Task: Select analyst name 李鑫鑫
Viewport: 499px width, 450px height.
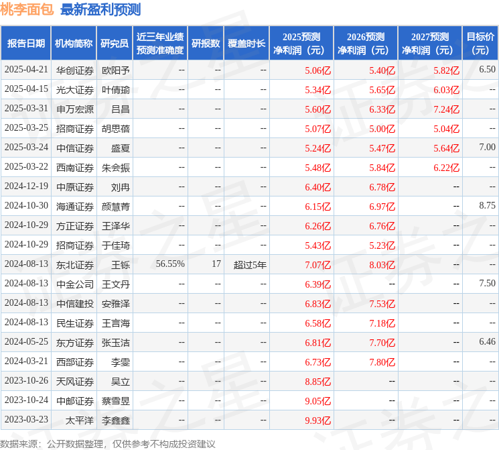Action: [115, 420]
